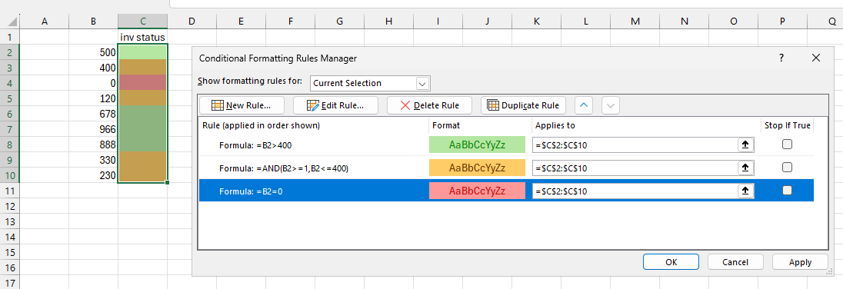The width and height of the screenshot is (843, 289).
Task: Open Edit Rule dialog
Action: coord(335,105)
